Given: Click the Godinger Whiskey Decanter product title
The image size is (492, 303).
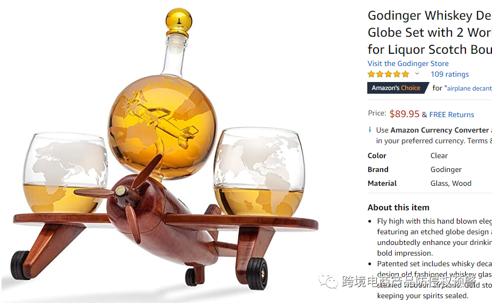Looking at the screenshot, I should tap(430, 32).
